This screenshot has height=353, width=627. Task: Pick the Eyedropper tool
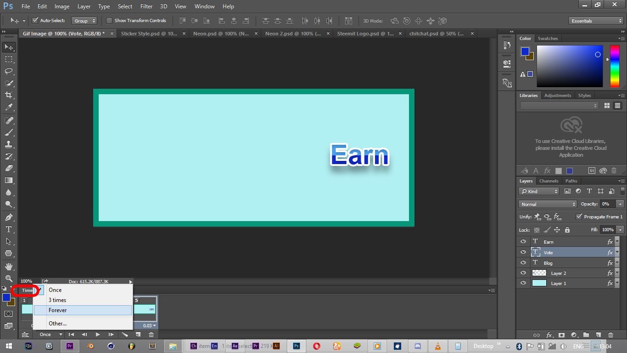click(x=8, y=107)
